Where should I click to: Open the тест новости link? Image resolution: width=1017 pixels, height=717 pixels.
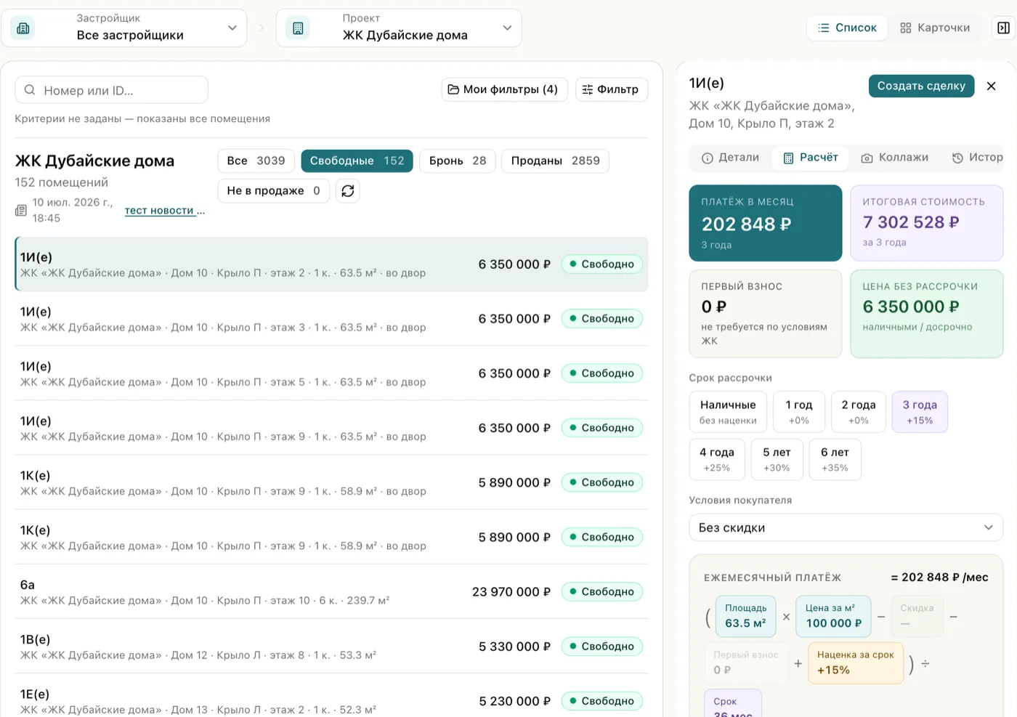point(165,210)
